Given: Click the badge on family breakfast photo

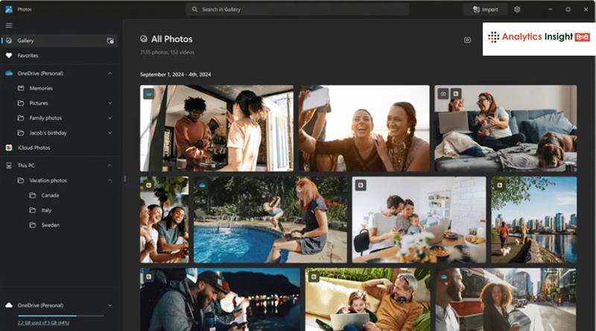Looking at the screenshot, I should point(361,186).
